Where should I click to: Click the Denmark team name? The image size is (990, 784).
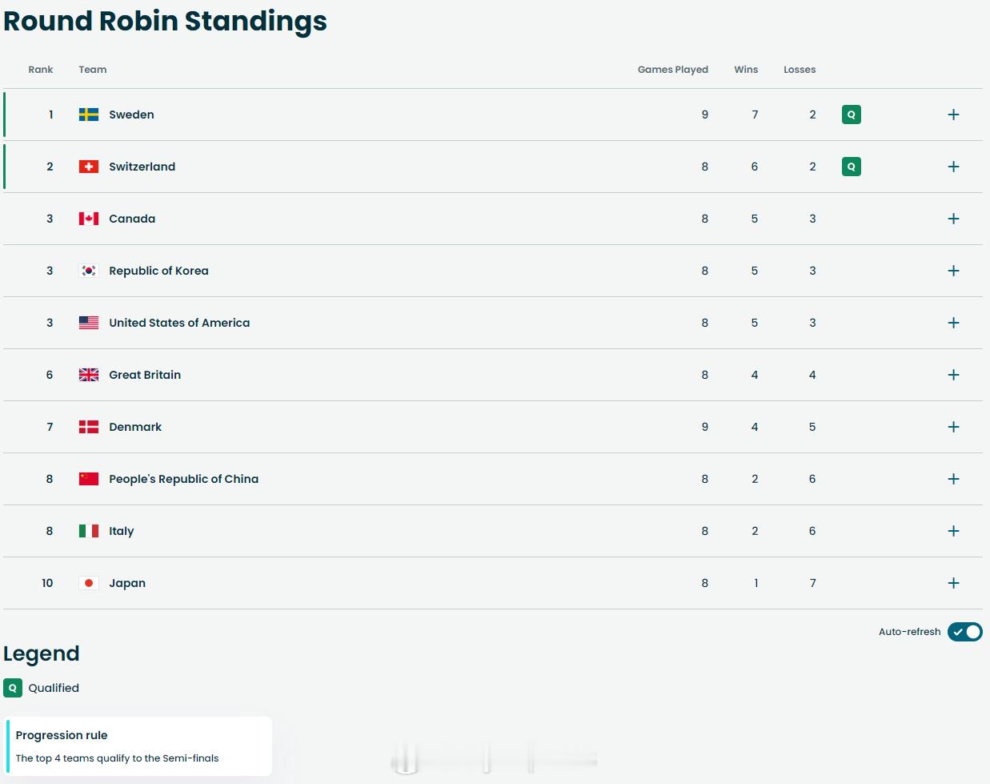(135, 427)
